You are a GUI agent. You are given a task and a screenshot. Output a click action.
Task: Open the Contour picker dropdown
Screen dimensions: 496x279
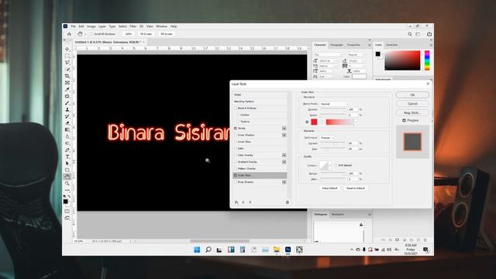coord(330,165)
